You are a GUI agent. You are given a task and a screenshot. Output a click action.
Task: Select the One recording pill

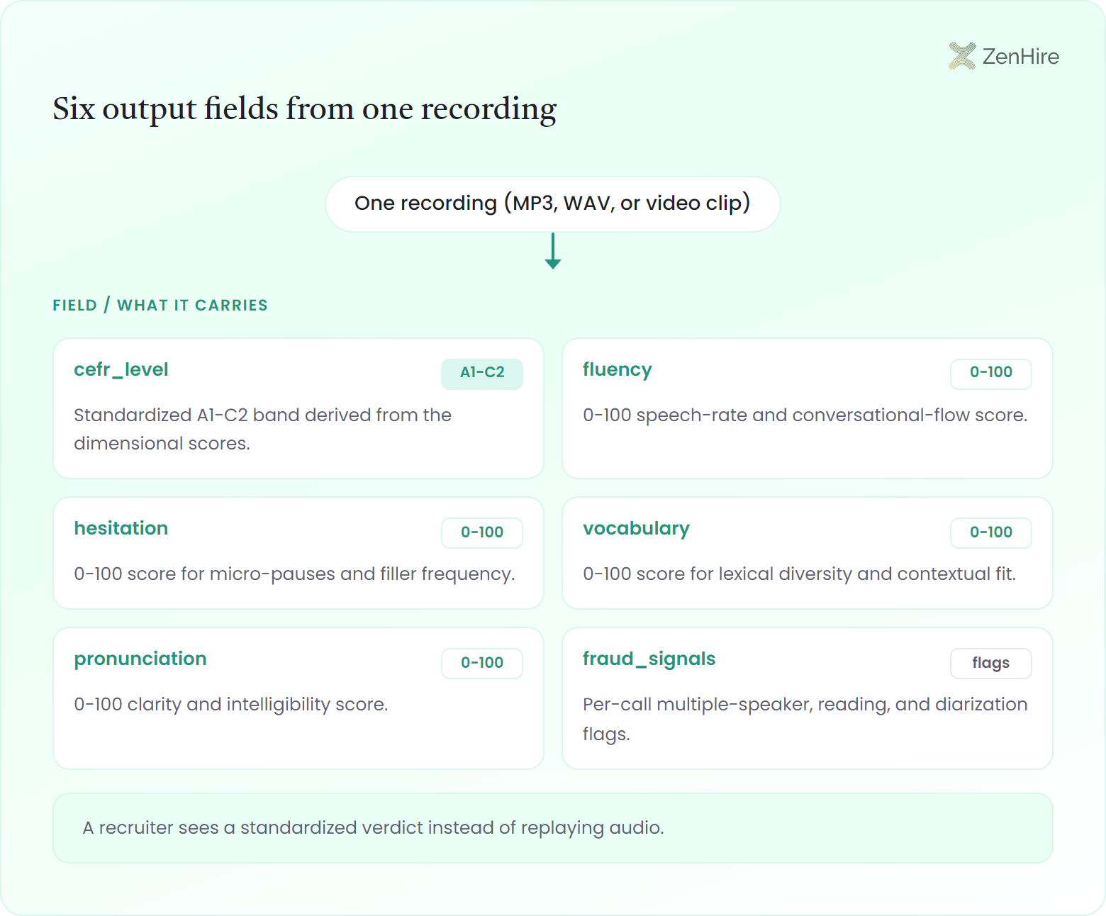click(x=553, y=204)
